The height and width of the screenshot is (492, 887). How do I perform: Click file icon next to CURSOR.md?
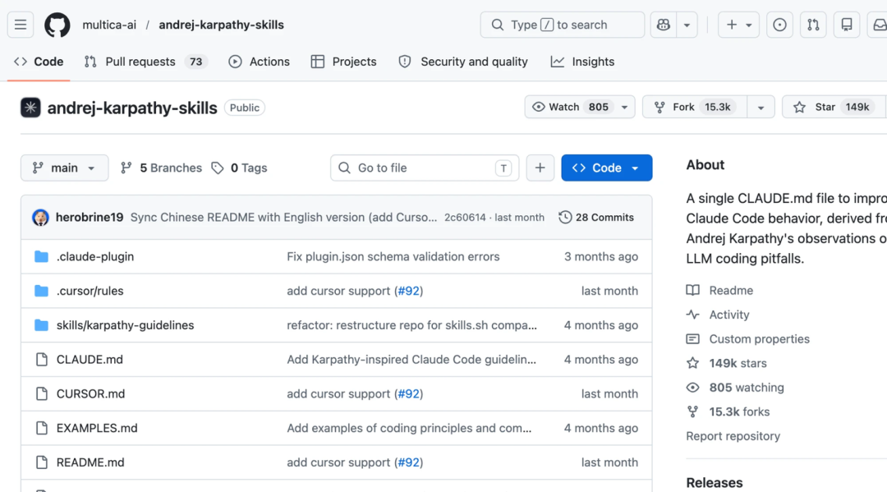[x=41, y=393]
